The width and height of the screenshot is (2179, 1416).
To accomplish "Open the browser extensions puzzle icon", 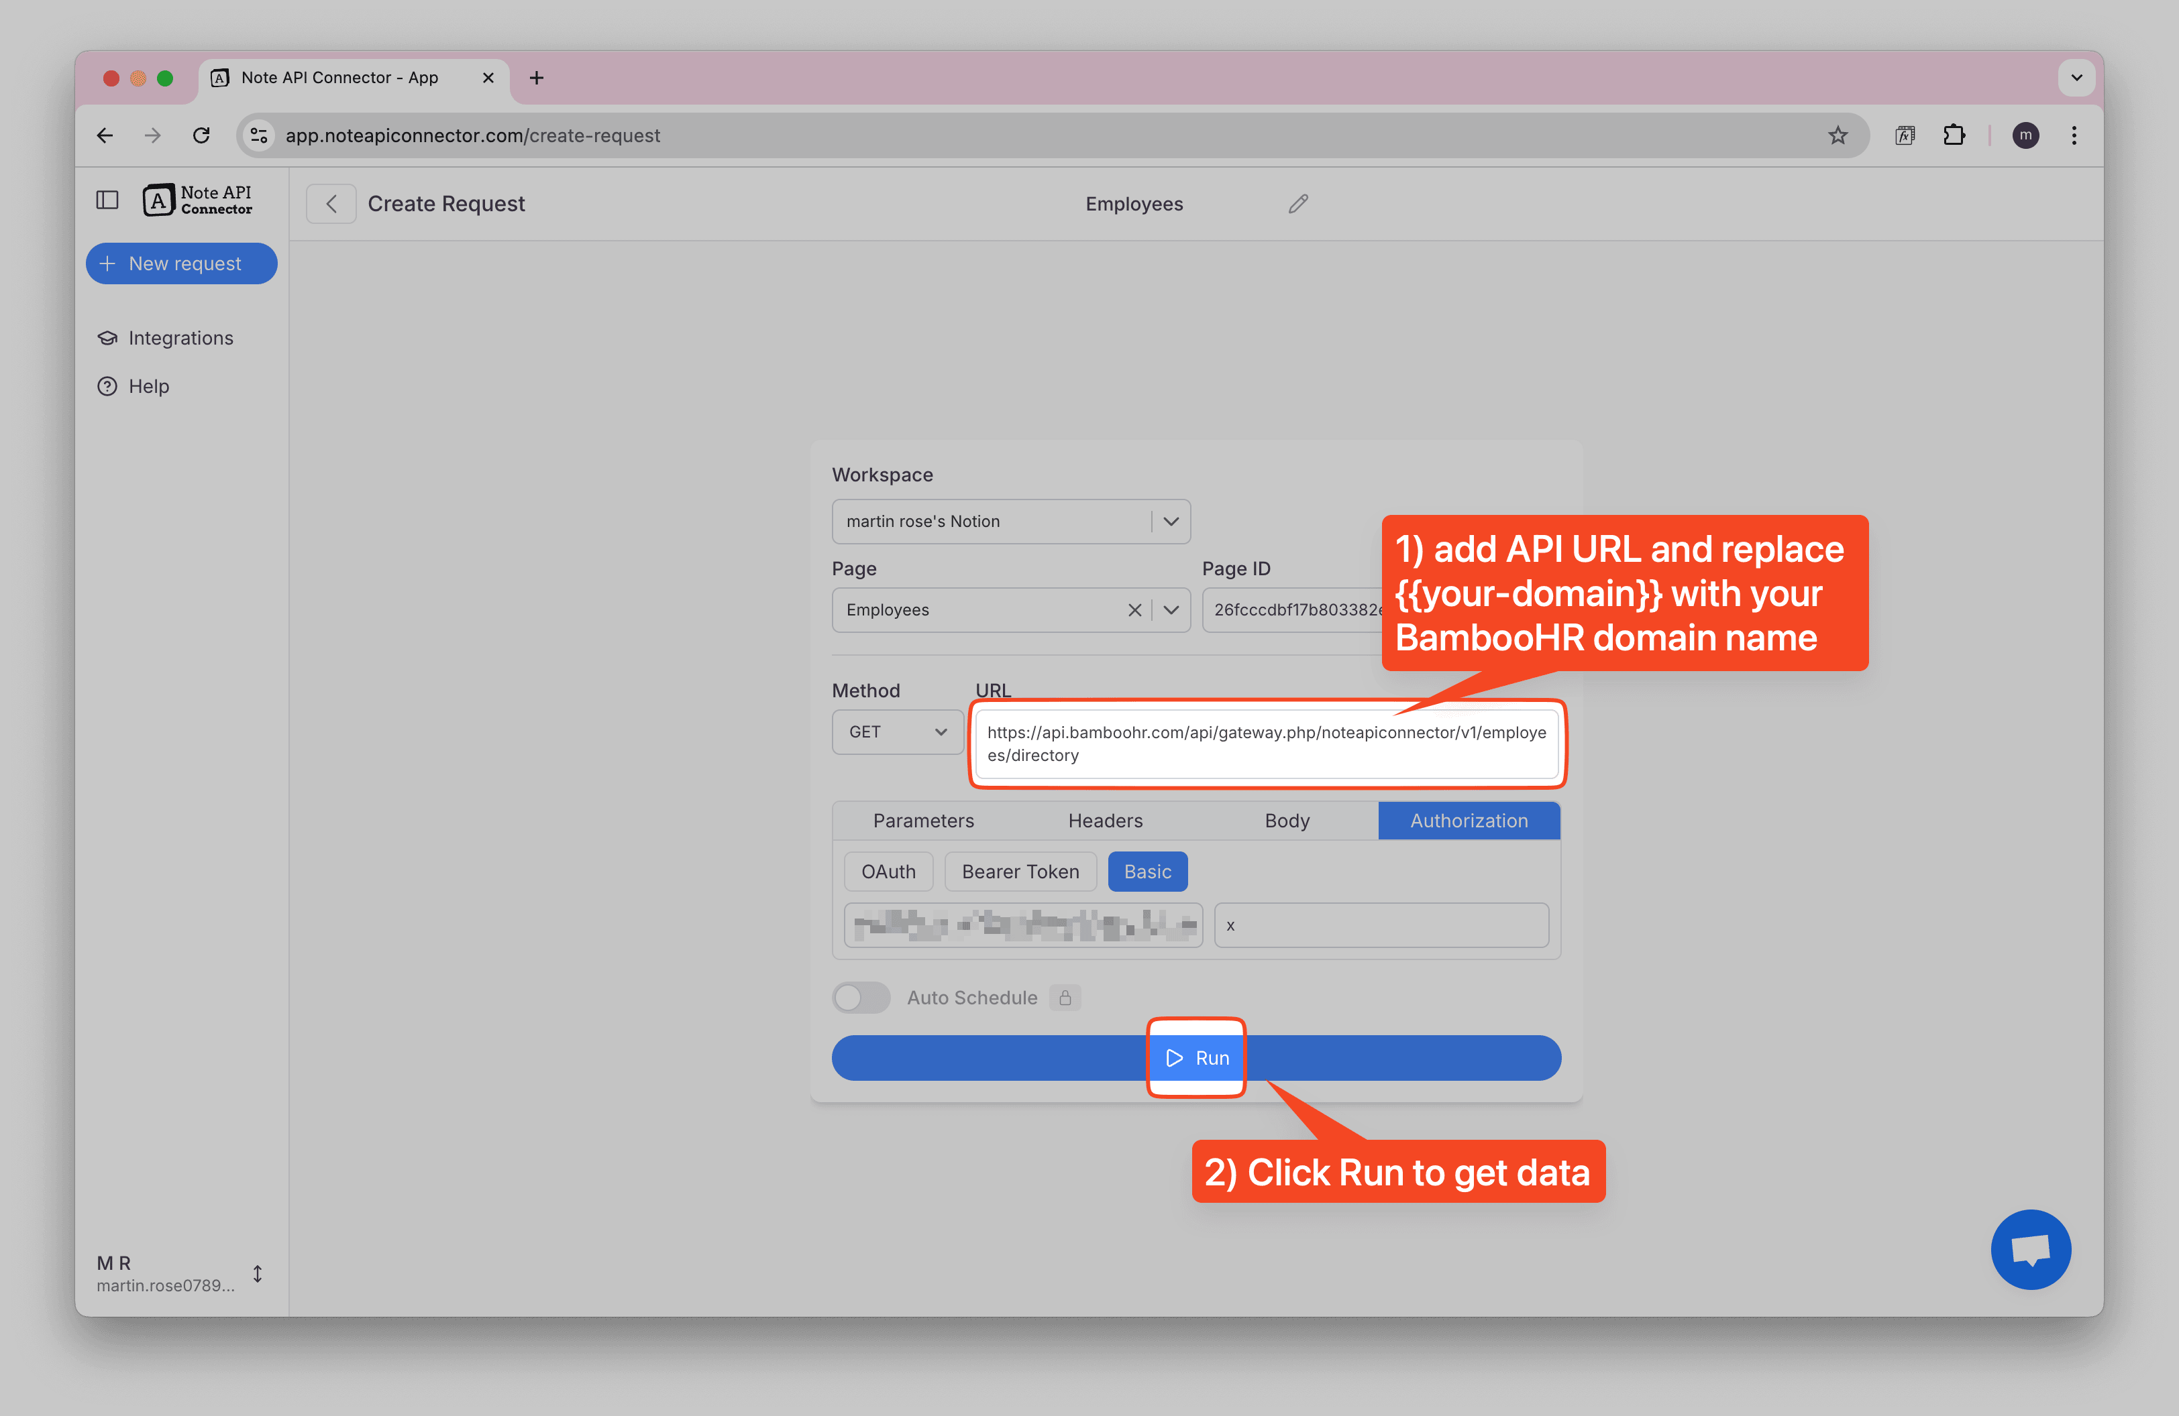I will tap(1954, 135).
